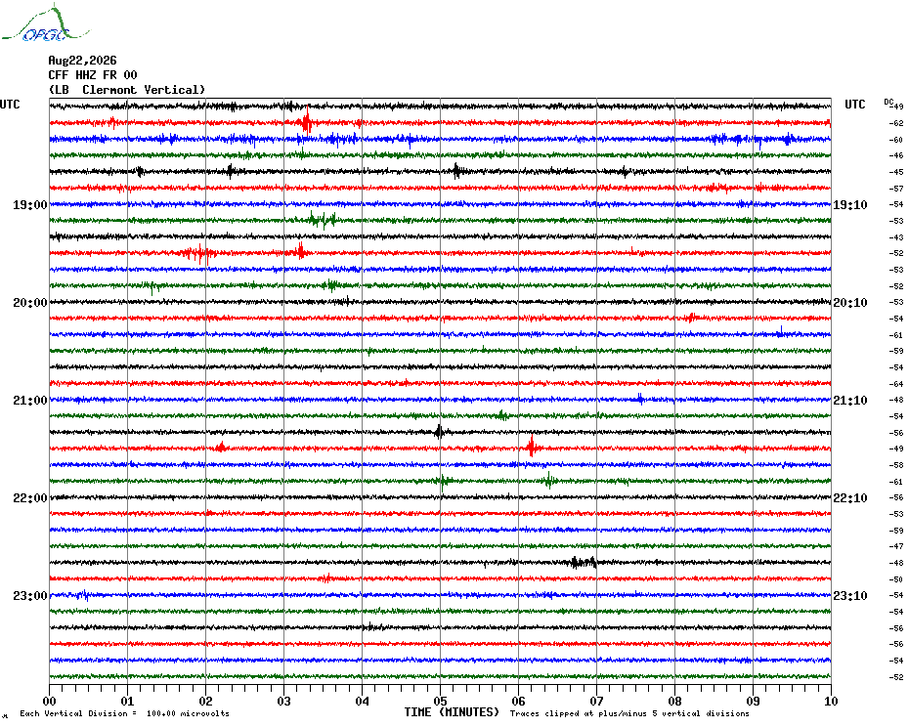
Task: Click the Each Vertical Division scale note
Action: [x=125, y=713]
